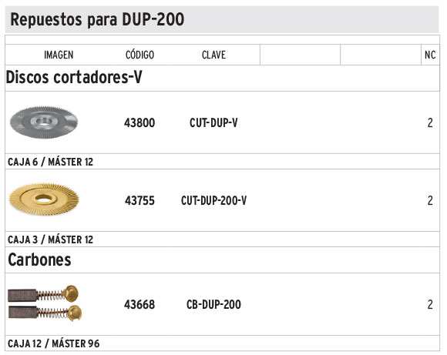
Task: Click the NC column header
Action: pyautogui.click(x=430, y=55)
